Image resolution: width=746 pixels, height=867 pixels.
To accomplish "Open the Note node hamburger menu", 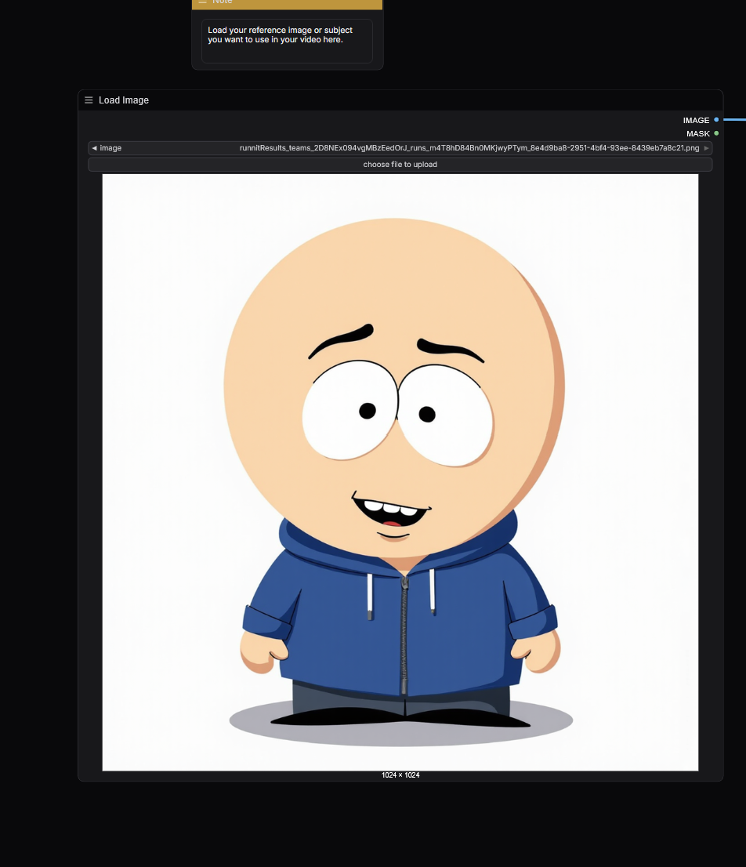I will click(202, 2).
